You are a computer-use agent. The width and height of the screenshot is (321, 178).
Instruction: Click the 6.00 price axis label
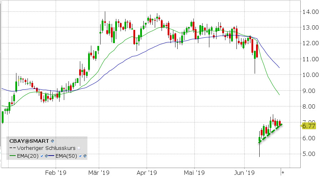click(309, 138)
